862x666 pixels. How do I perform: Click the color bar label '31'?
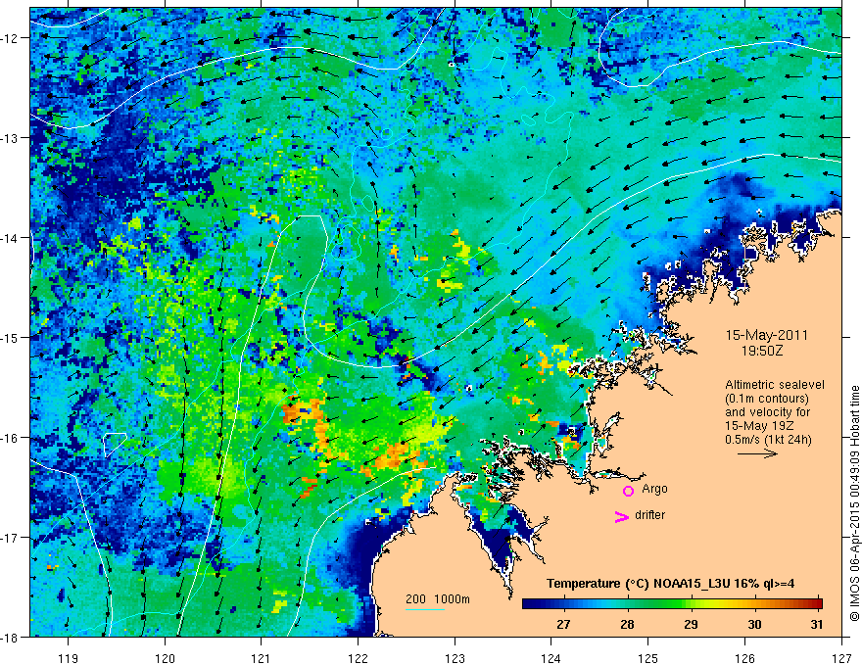(x=817, y=624)
